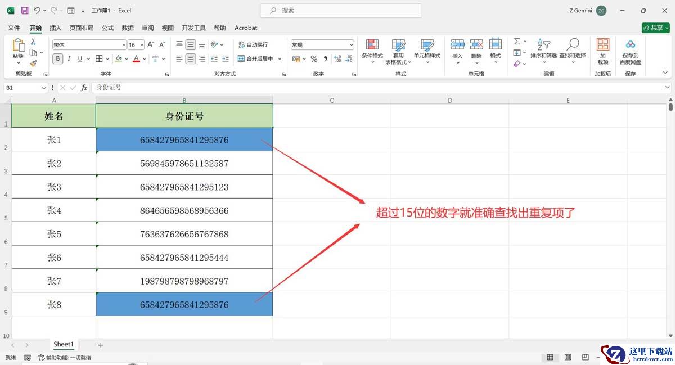
Task: Switch to 审阅 ribbon tab
Action: [x=148, y=28]
